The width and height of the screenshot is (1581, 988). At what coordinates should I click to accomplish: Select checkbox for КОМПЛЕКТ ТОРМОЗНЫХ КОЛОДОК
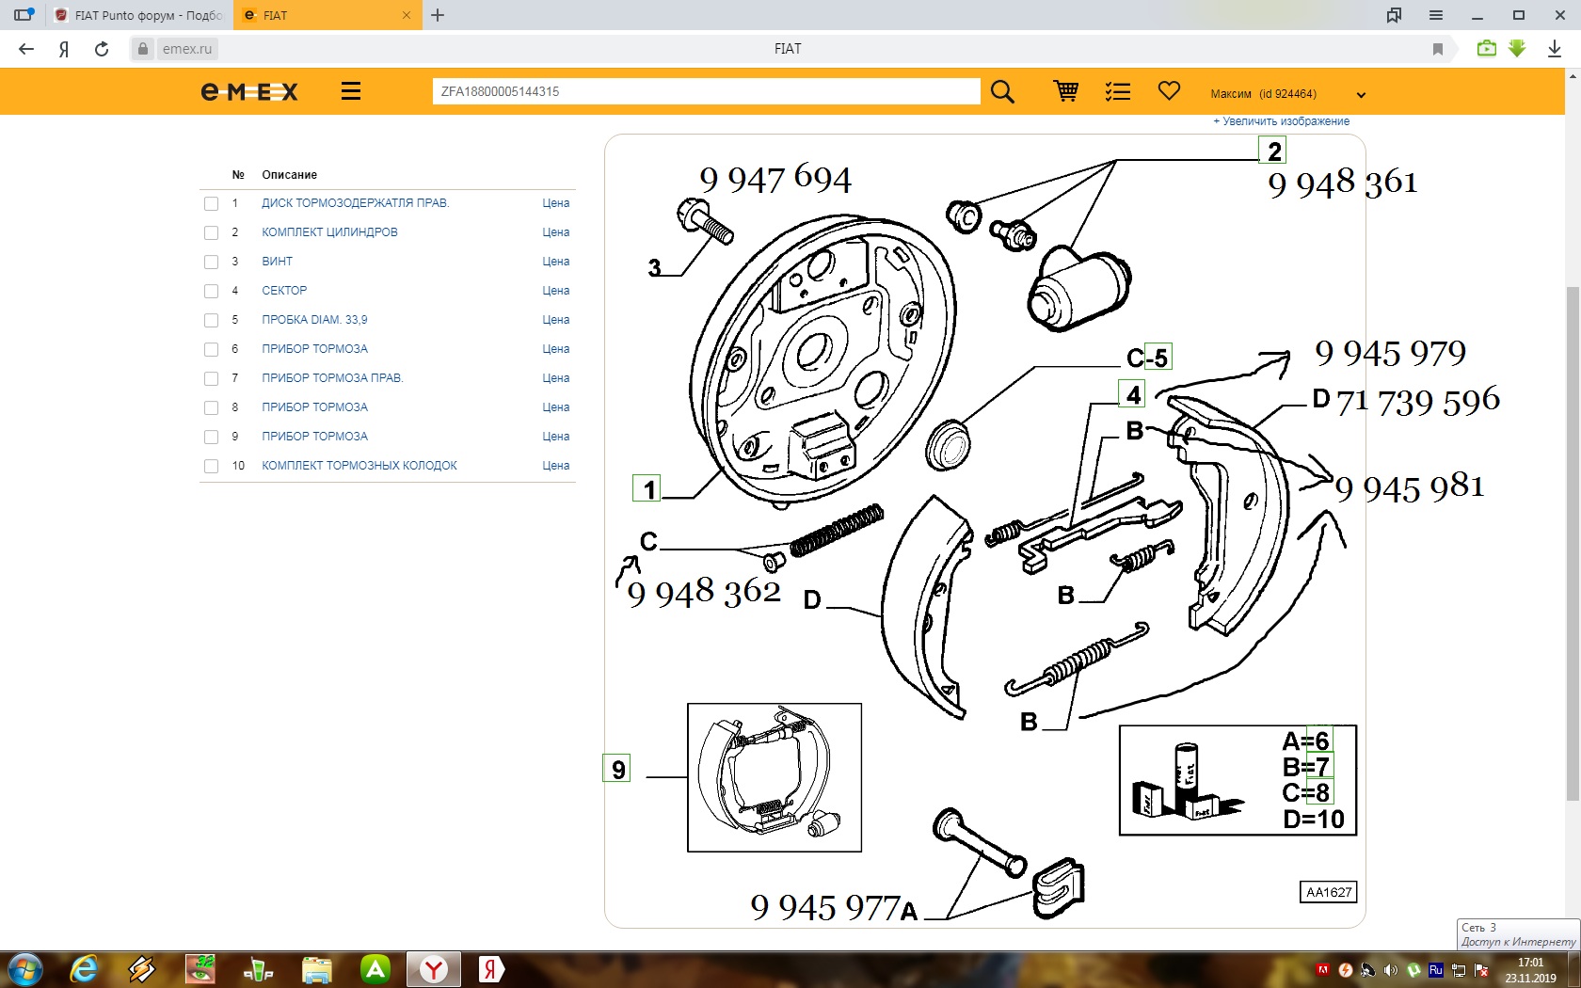(212, 466)
